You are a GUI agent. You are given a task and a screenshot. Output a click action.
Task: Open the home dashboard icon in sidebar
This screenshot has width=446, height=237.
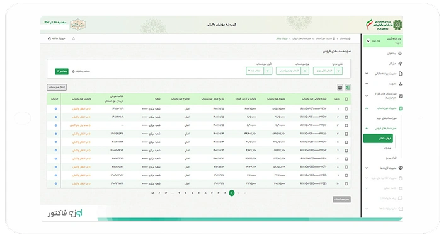(400, 53)
